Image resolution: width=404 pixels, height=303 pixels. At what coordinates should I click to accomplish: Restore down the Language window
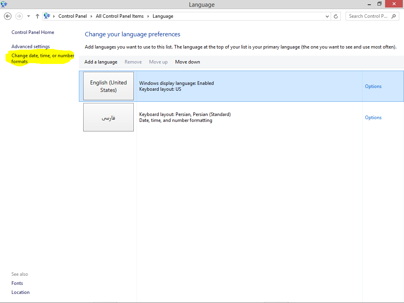(x=380, y=4)
